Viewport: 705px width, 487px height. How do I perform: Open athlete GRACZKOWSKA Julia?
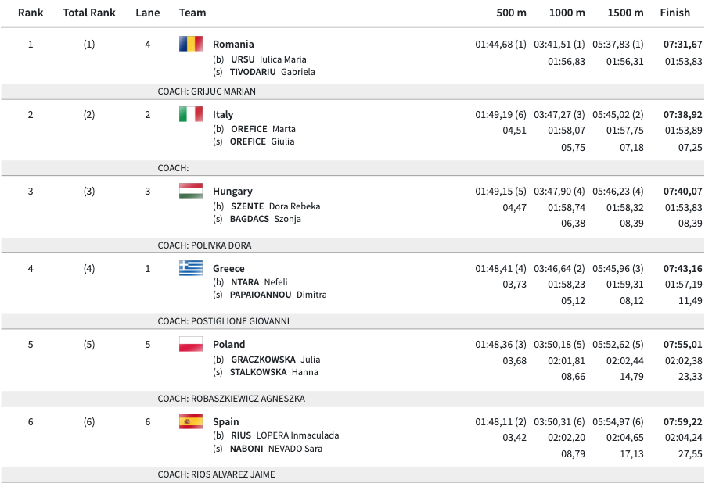tap(275, 360)
